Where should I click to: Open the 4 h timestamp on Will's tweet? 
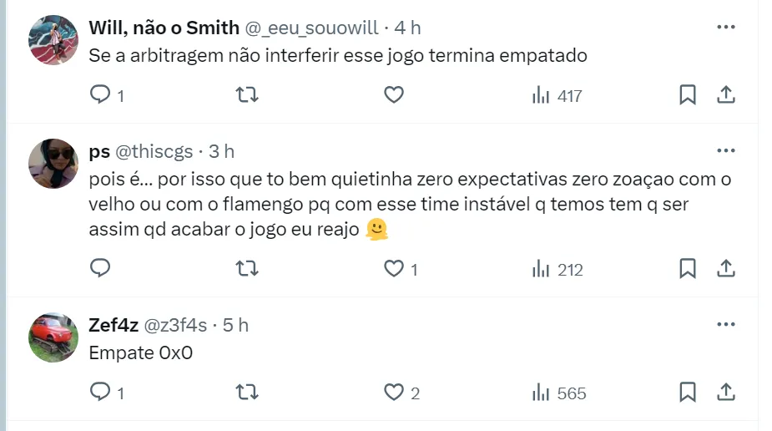pos(407,28)
